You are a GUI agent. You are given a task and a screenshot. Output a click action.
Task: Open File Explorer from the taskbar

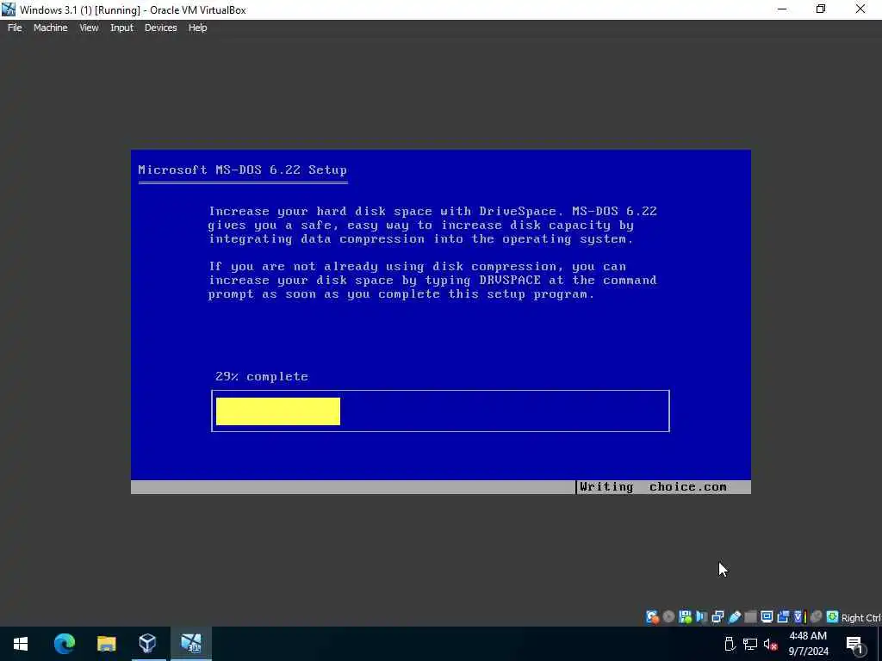pyautogui.click(x=106, y=644)
